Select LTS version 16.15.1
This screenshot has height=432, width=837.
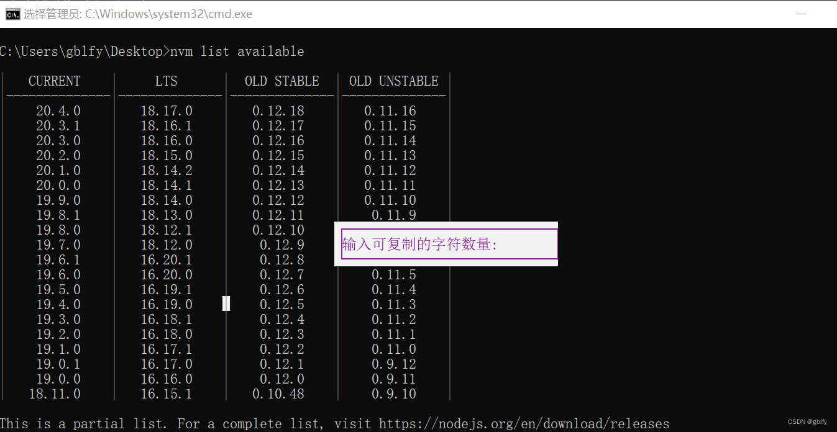(x=167, y=394)
